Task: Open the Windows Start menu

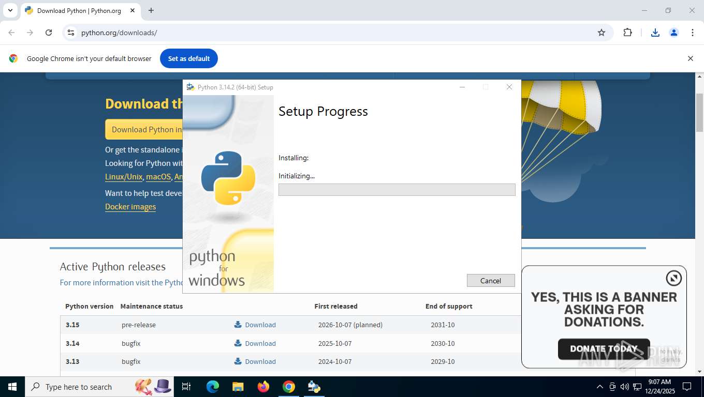Action: coord(12,387)
